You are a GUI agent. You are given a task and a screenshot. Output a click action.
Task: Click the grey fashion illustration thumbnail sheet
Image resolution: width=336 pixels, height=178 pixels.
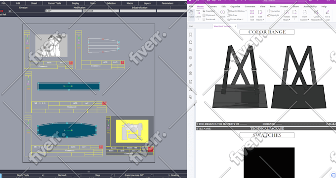[x=51, y=46]
